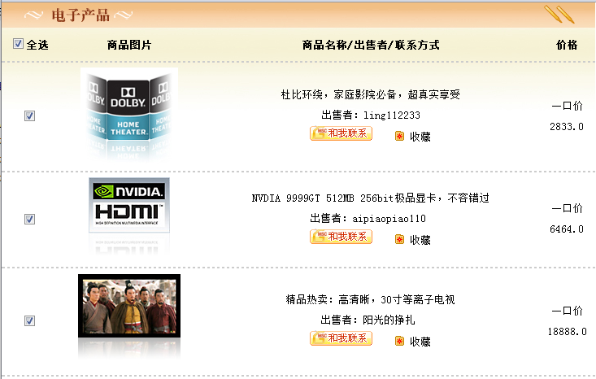Click the 和我联系 chat icon for seller 阳光的挣扎
This screenshot has width=596, height=379.
[x=341, y=338]
